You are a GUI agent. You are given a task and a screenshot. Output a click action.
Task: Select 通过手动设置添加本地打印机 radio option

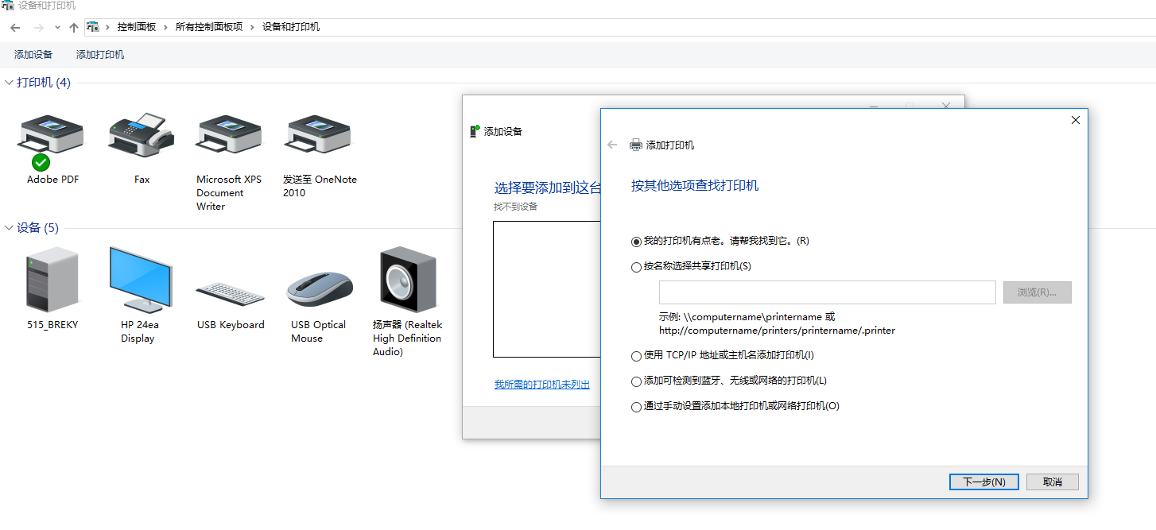[636, 407]
